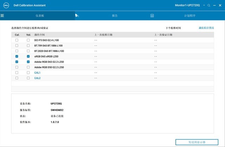Select the Monitor1-UP2720Q monitor name
The height and width of the screenshot is (147, 225).
(187, 5)
